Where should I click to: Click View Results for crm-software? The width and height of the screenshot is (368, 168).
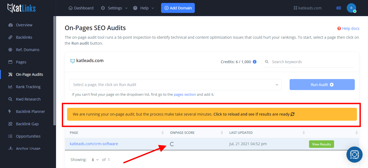pos(321,144)
